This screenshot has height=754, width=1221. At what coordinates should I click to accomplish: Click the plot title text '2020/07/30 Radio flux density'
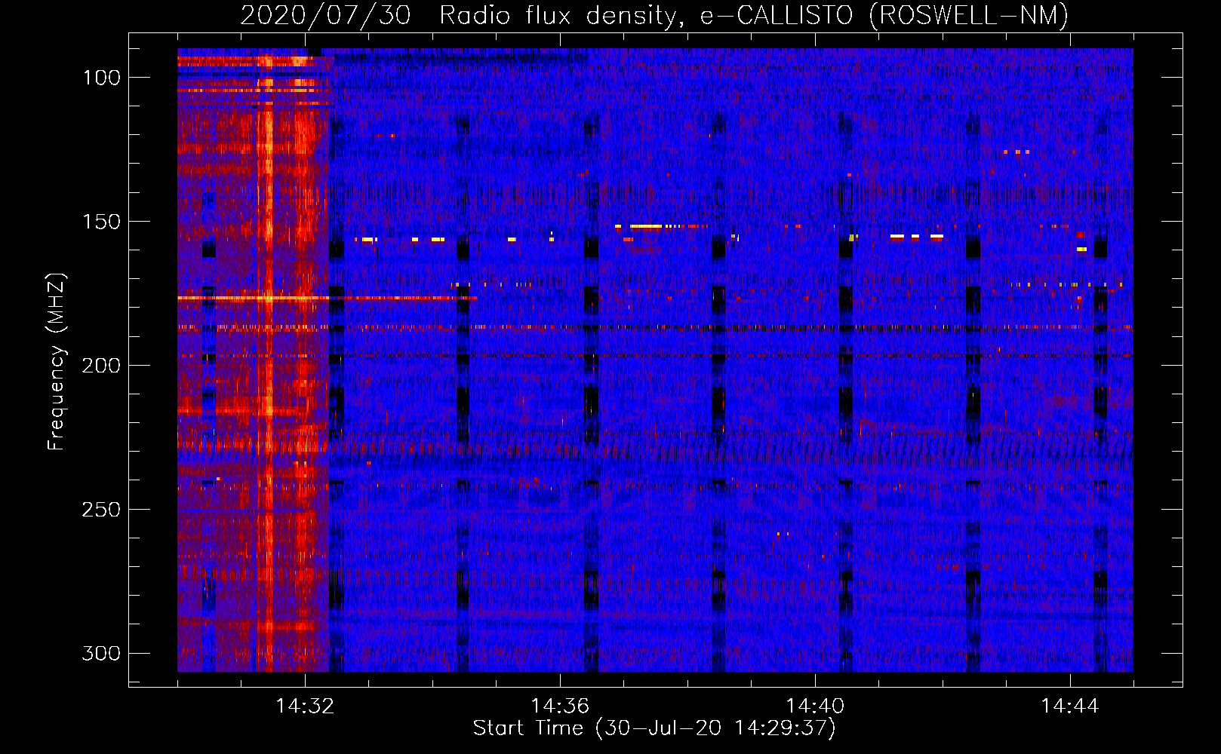463,16
